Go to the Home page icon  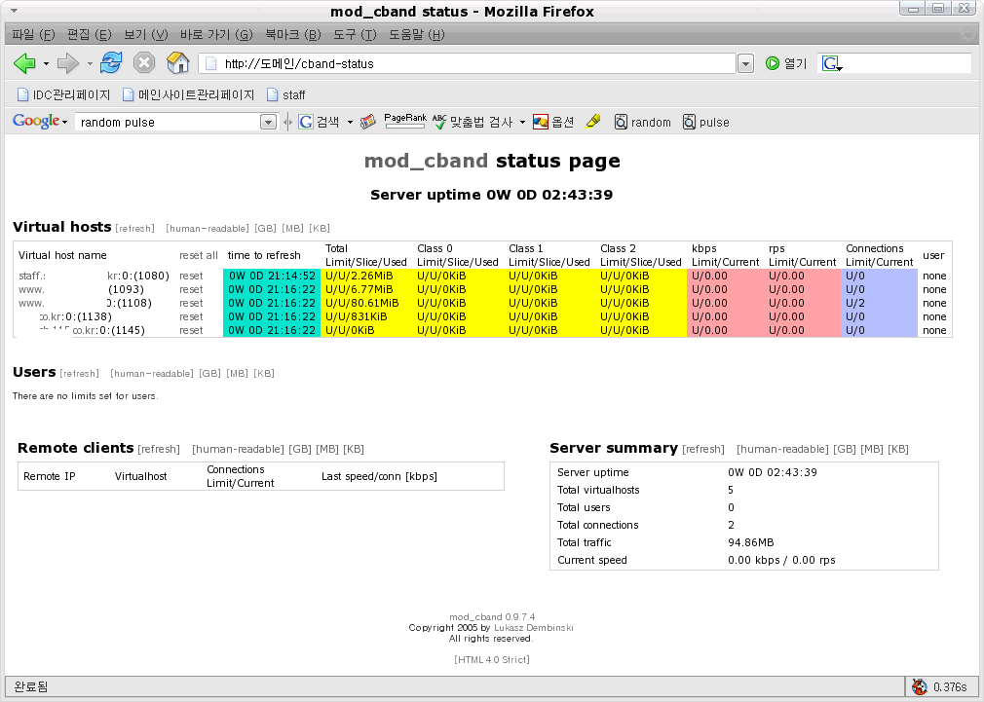click(x=177, y=63)
